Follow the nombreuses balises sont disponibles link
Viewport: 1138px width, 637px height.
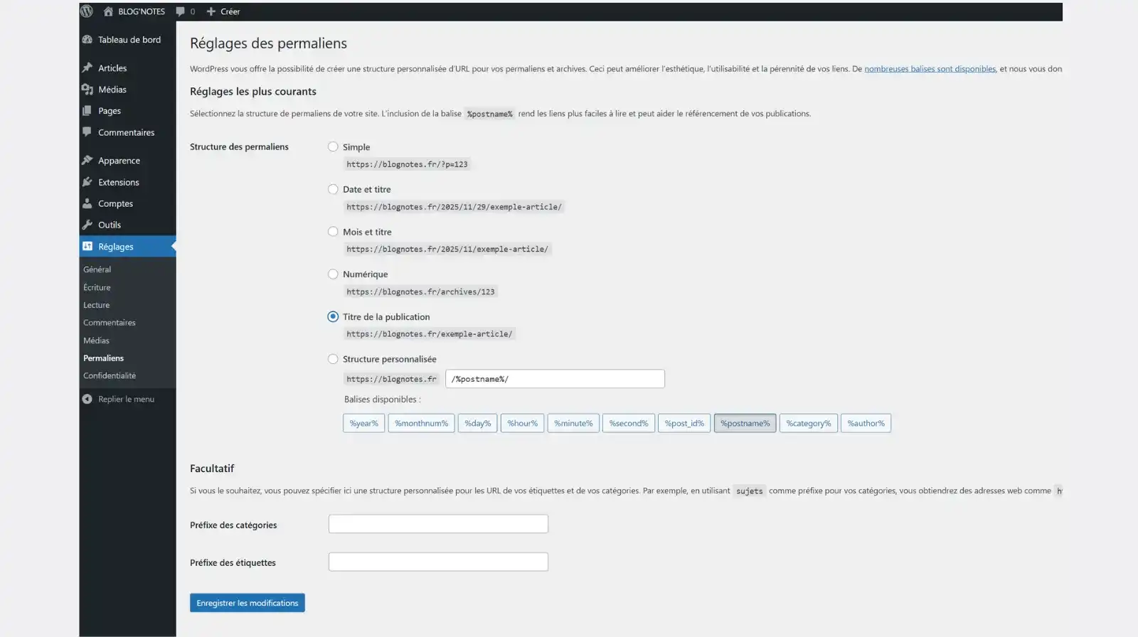pos(930,69)
